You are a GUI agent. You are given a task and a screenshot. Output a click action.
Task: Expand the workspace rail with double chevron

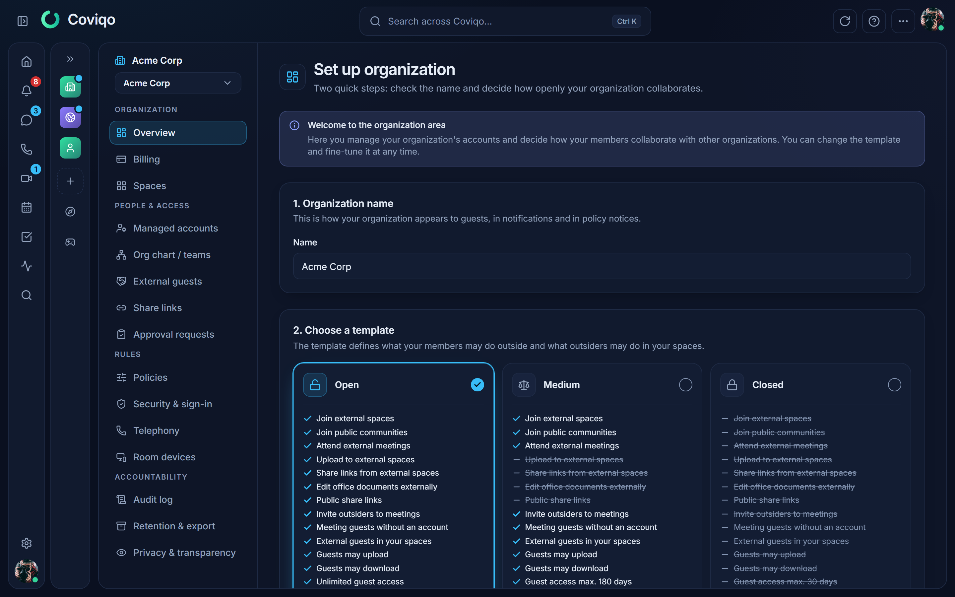point(70,59)
